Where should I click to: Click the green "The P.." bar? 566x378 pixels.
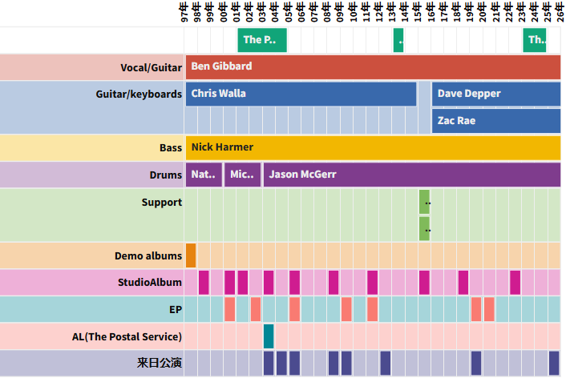point(262,40)
